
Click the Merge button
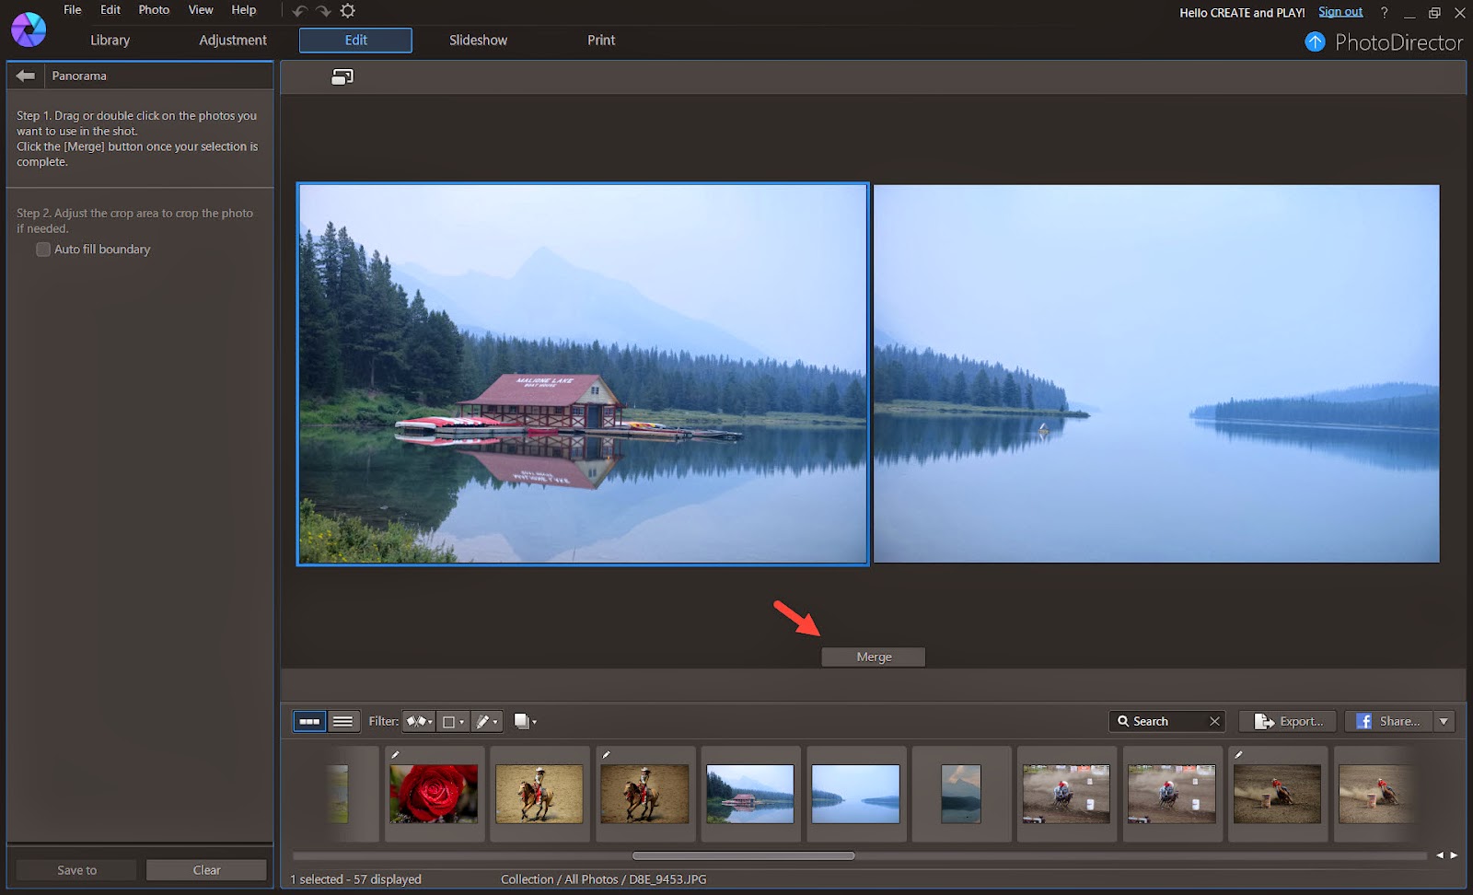click(x=872, y=657)
